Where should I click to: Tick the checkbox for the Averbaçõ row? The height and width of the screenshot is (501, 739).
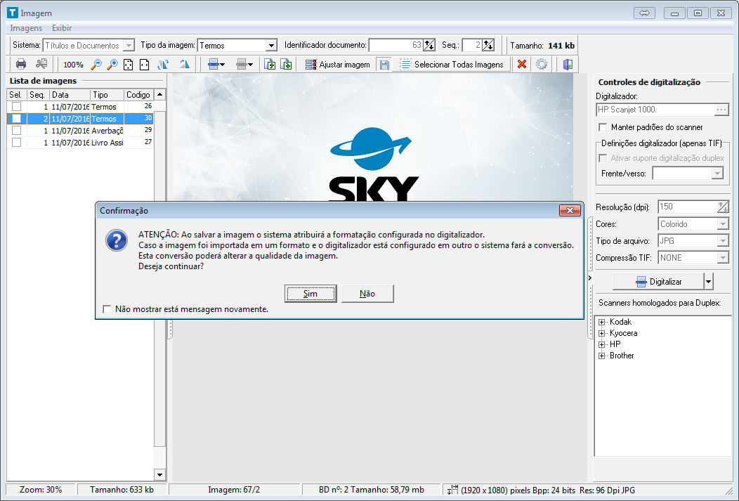[x=16, y=130]
